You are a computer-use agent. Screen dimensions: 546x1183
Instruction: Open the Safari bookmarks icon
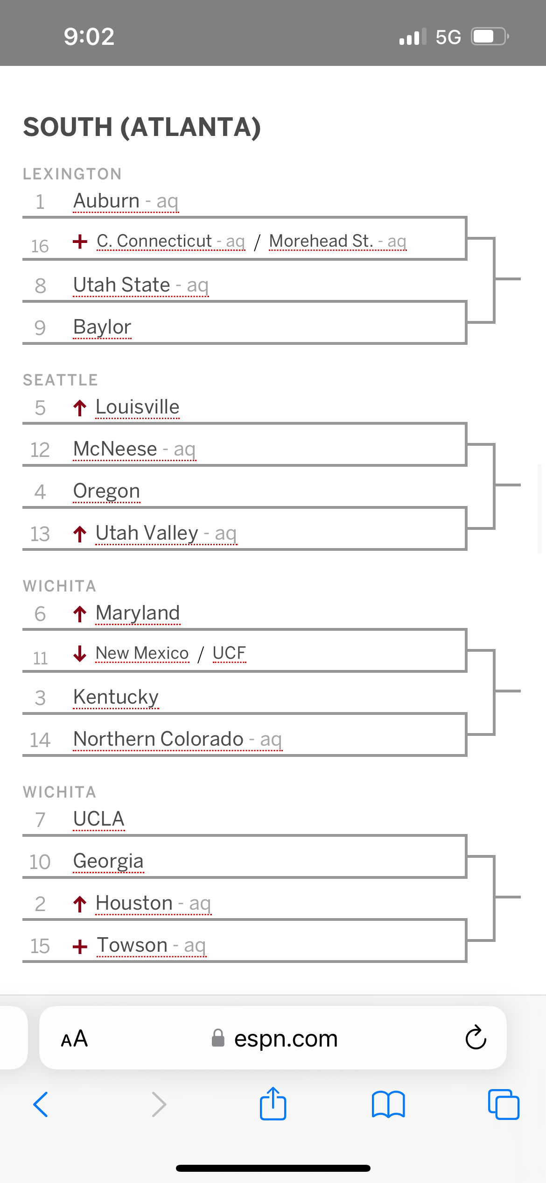point(388,1105)
